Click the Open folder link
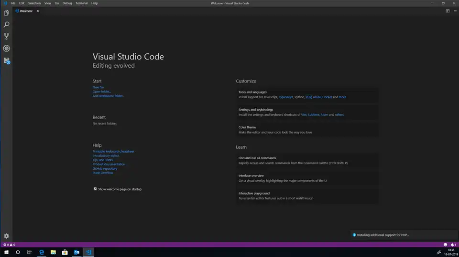The height and width of the screenshot is (257, 459). [x=102, y=92]
